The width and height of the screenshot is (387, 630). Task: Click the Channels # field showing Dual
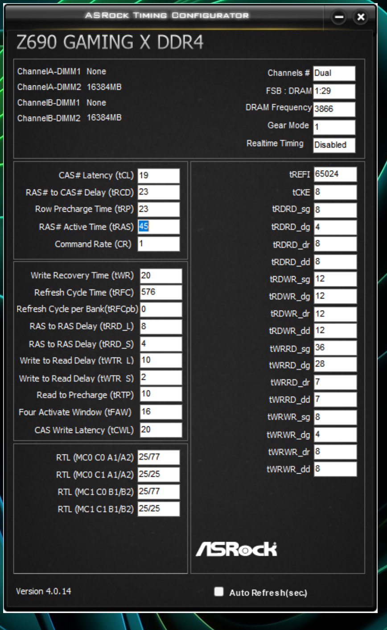coord(334,73)
